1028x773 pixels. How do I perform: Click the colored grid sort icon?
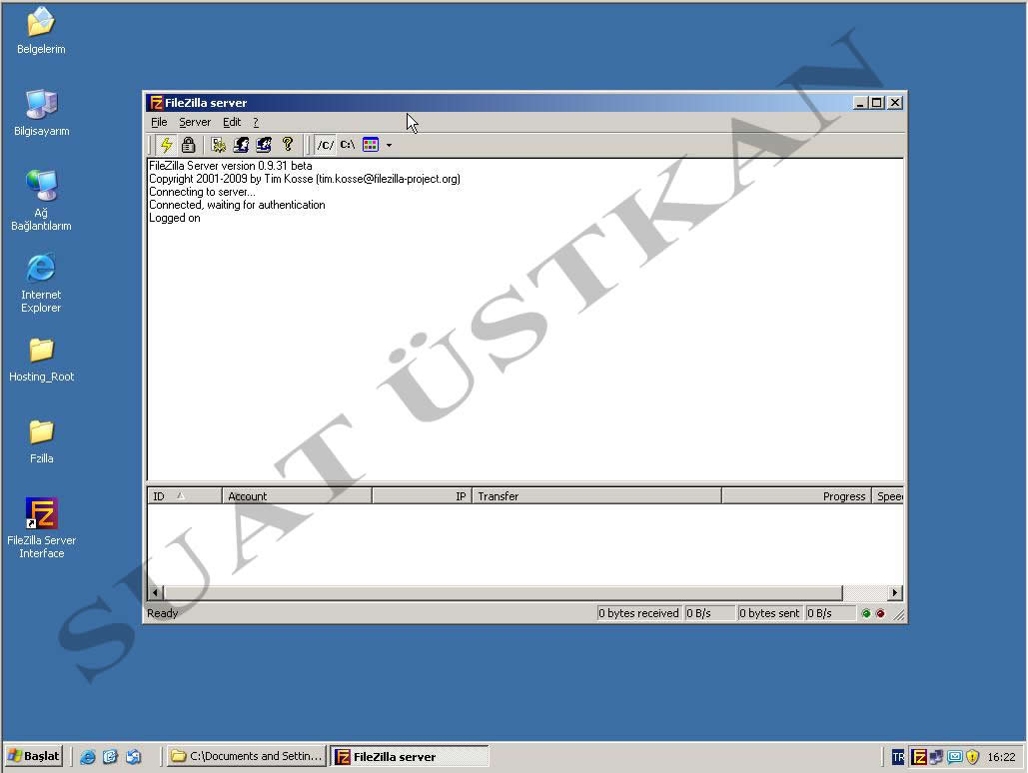371,144
